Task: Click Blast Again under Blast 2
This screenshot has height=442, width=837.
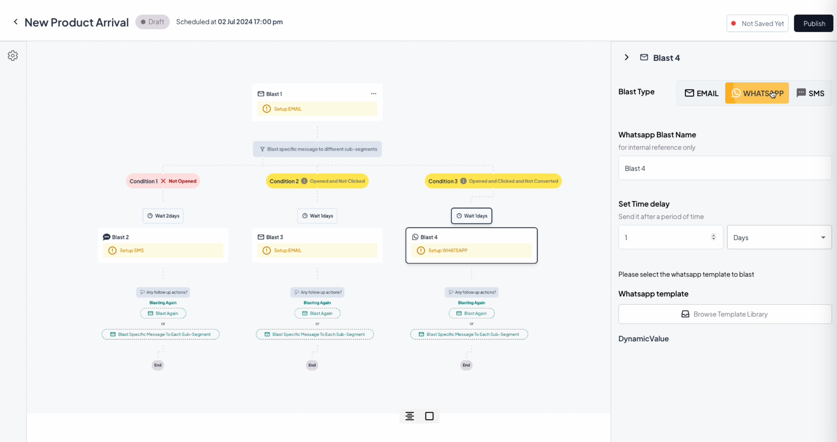Action: click(x=163, y=313)
